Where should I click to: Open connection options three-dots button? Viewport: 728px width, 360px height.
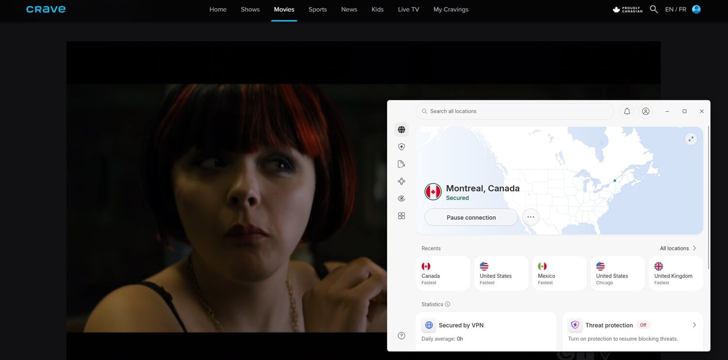click(530, 217)
